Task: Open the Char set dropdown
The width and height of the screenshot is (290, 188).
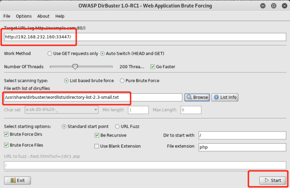Action: click(62, 110)
